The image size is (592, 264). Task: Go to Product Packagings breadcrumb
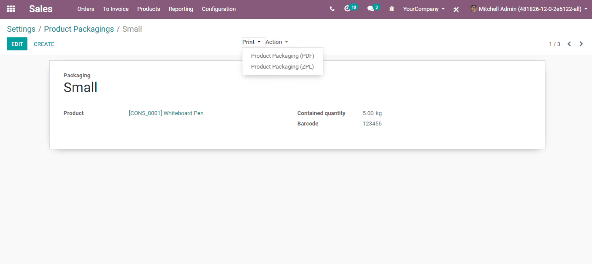point(79,29)
